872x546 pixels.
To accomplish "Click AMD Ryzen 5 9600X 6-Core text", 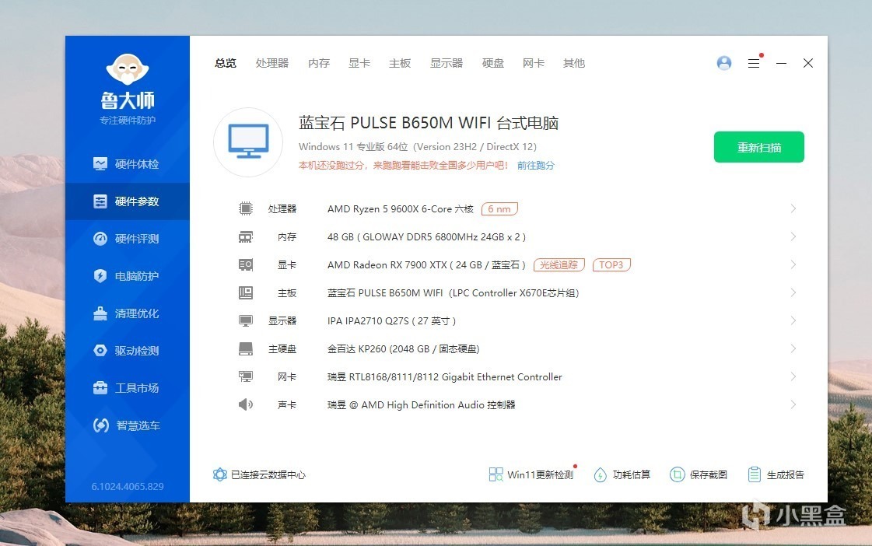I will tap(401, 209).
